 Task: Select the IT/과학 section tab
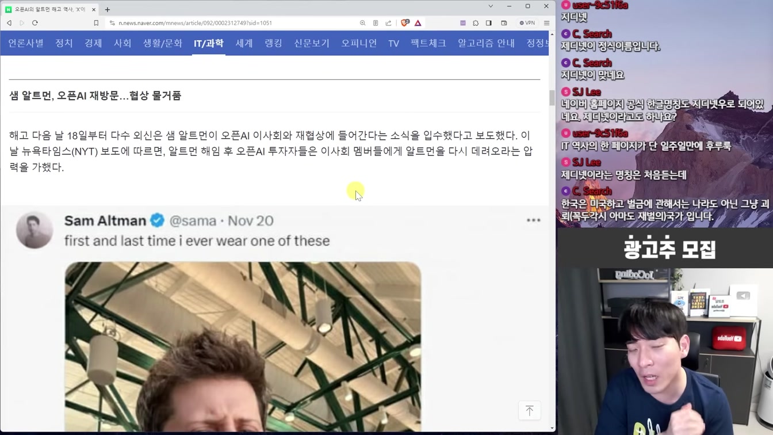click(209, 43)
